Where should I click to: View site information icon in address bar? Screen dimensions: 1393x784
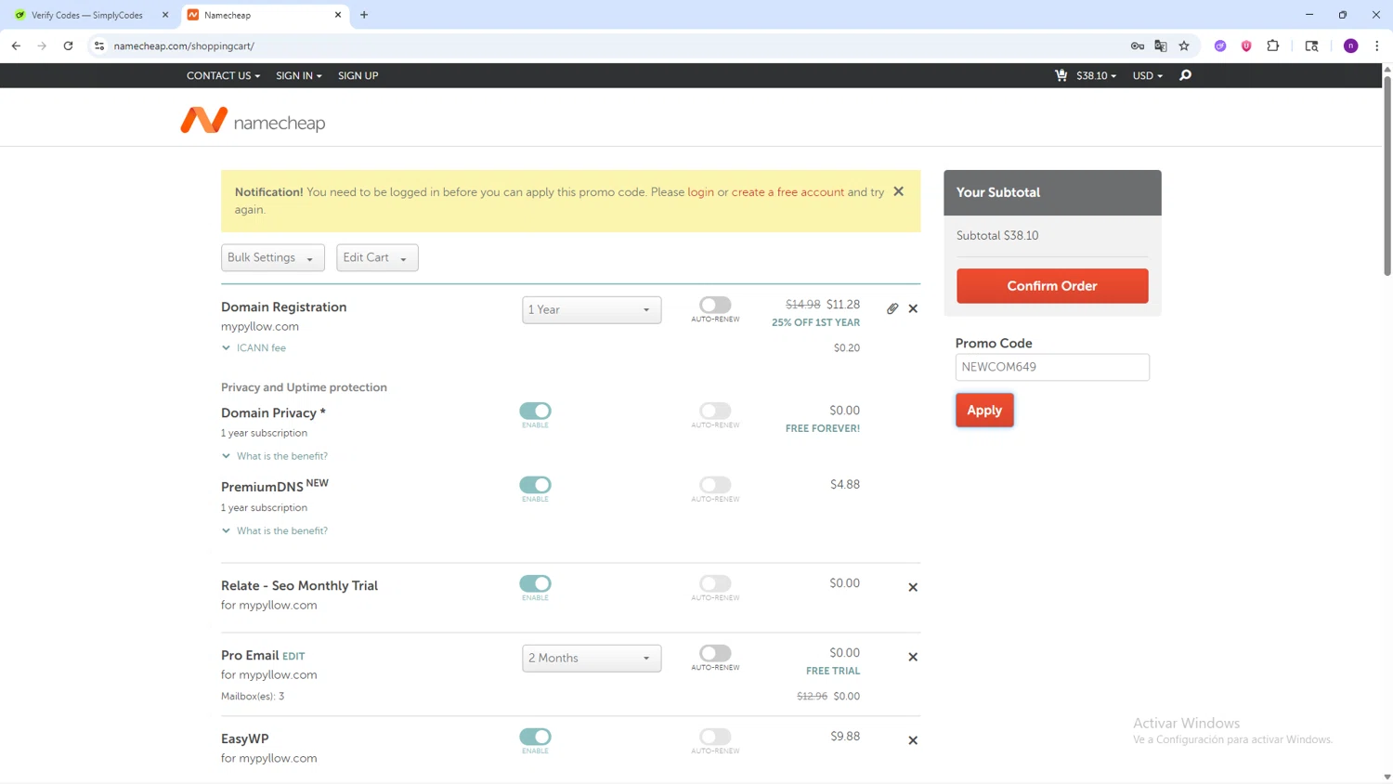[x=99, y=46]
